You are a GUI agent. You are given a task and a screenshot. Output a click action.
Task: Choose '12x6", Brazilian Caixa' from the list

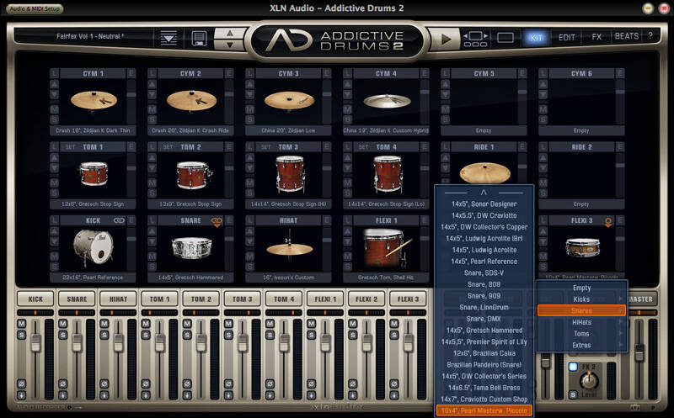(484, 353)
